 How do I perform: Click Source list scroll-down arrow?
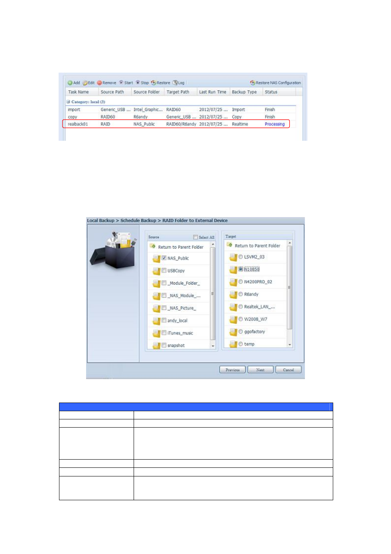point(213,346)
